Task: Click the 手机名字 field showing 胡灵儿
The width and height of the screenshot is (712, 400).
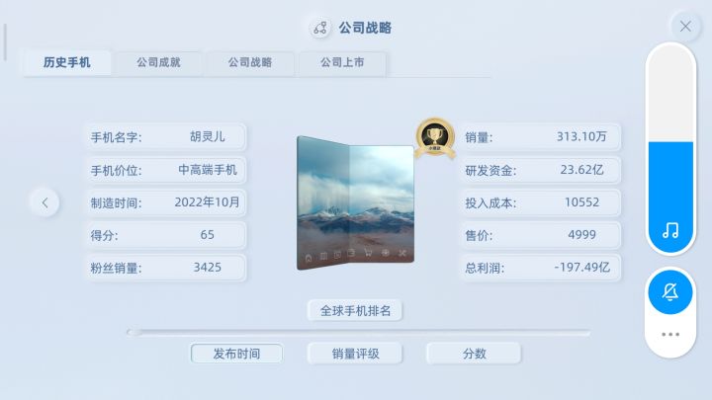Action: click(x=167, y=137)
